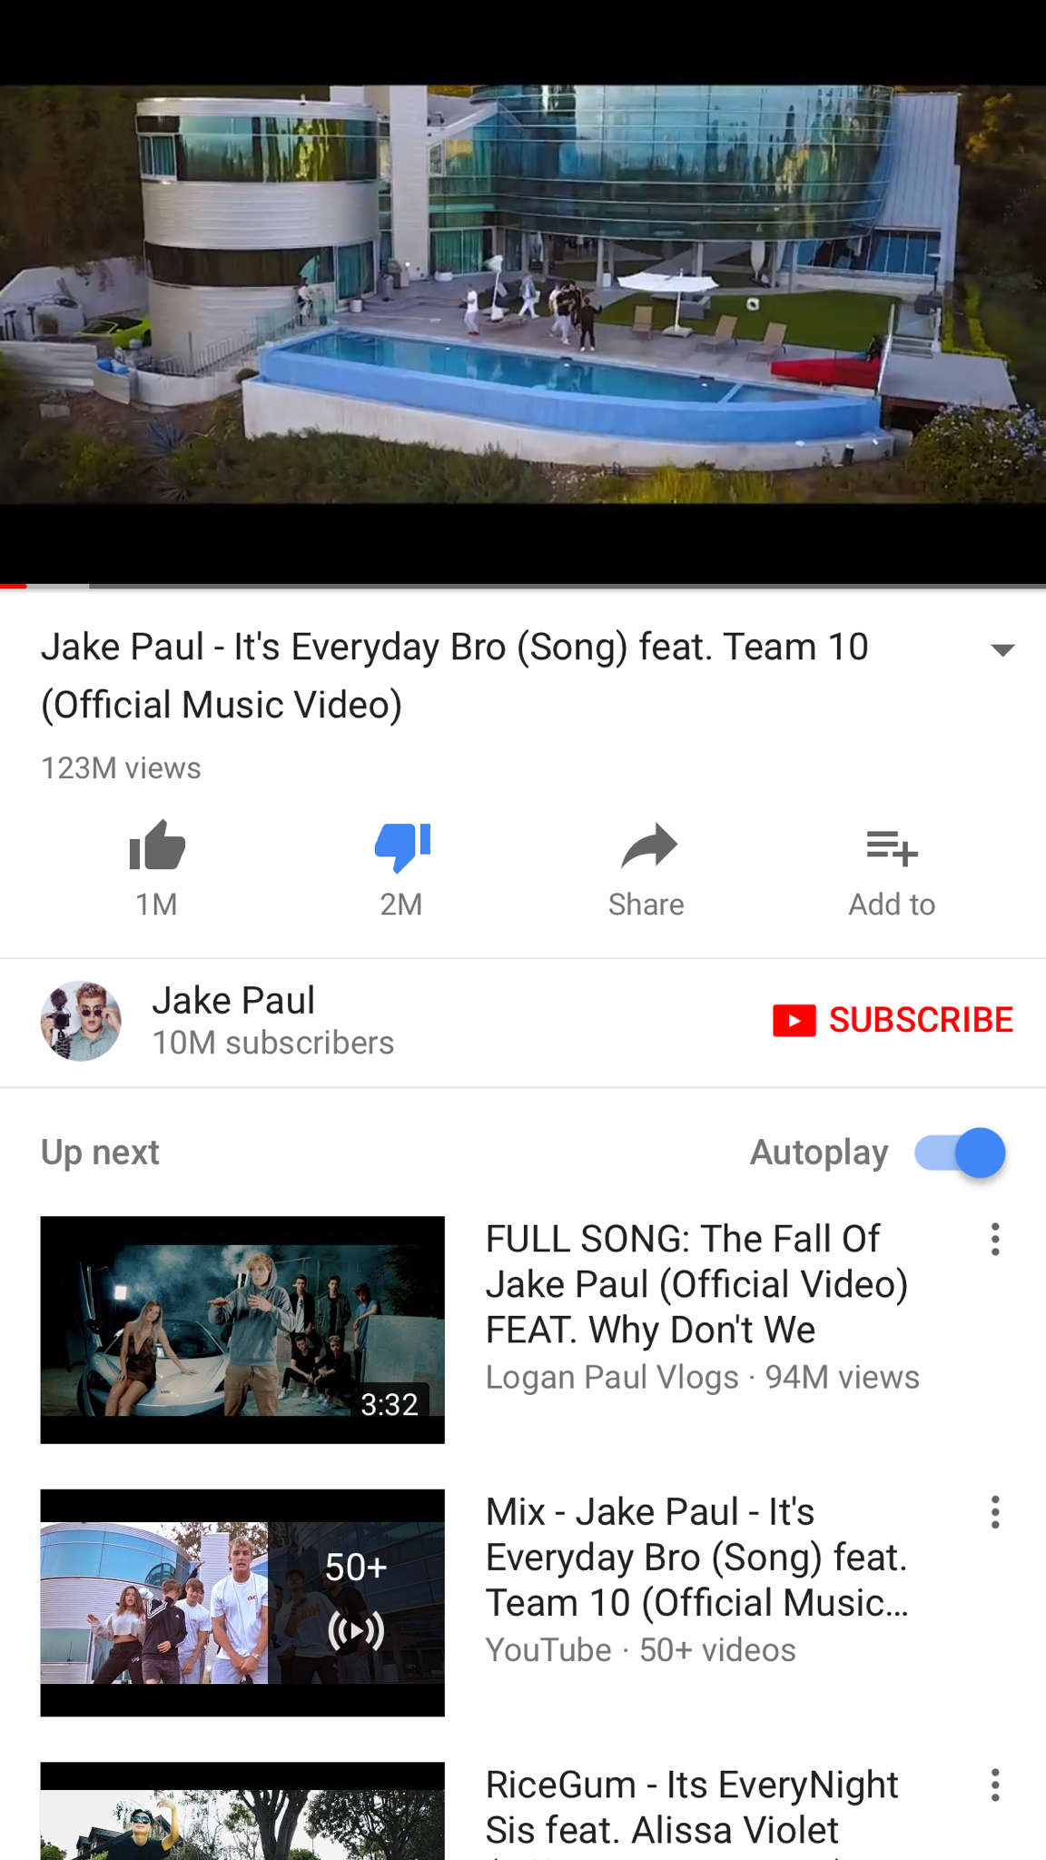Open The Fall Of Jake Paul thumbnail

242,1330
